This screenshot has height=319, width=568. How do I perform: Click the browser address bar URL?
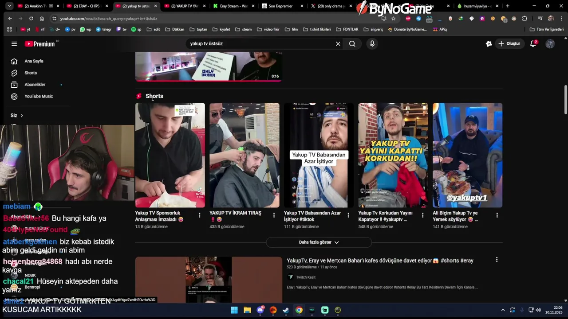[x=108, y=19]
